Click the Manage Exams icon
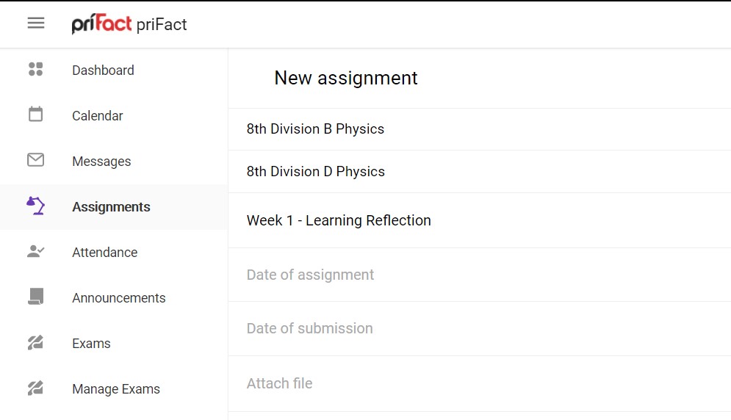The width and height of the screenshot is (731, 420). (35, 388)
